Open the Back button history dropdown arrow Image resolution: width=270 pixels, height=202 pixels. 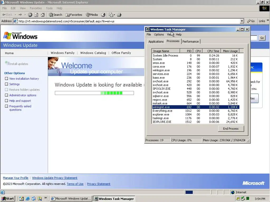point(15,15)
